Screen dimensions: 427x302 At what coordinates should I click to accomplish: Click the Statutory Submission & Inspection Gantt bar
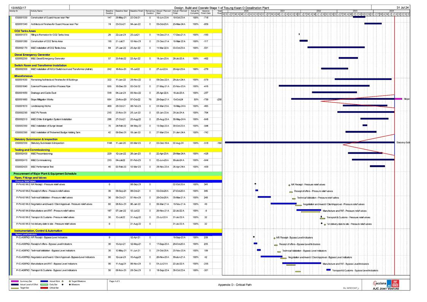point(310,142)
